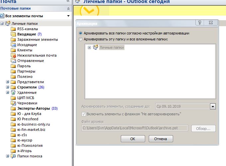This screenshot has width=226, height=166.
Task: Click the Отмена button
Action: click(x=161, y=139)
